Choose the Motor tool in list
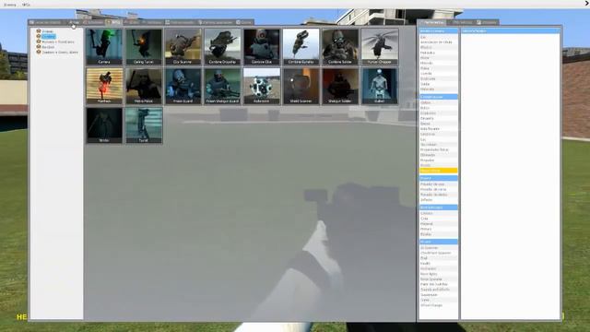The image size is (590, 332). (x=439, y=58)
